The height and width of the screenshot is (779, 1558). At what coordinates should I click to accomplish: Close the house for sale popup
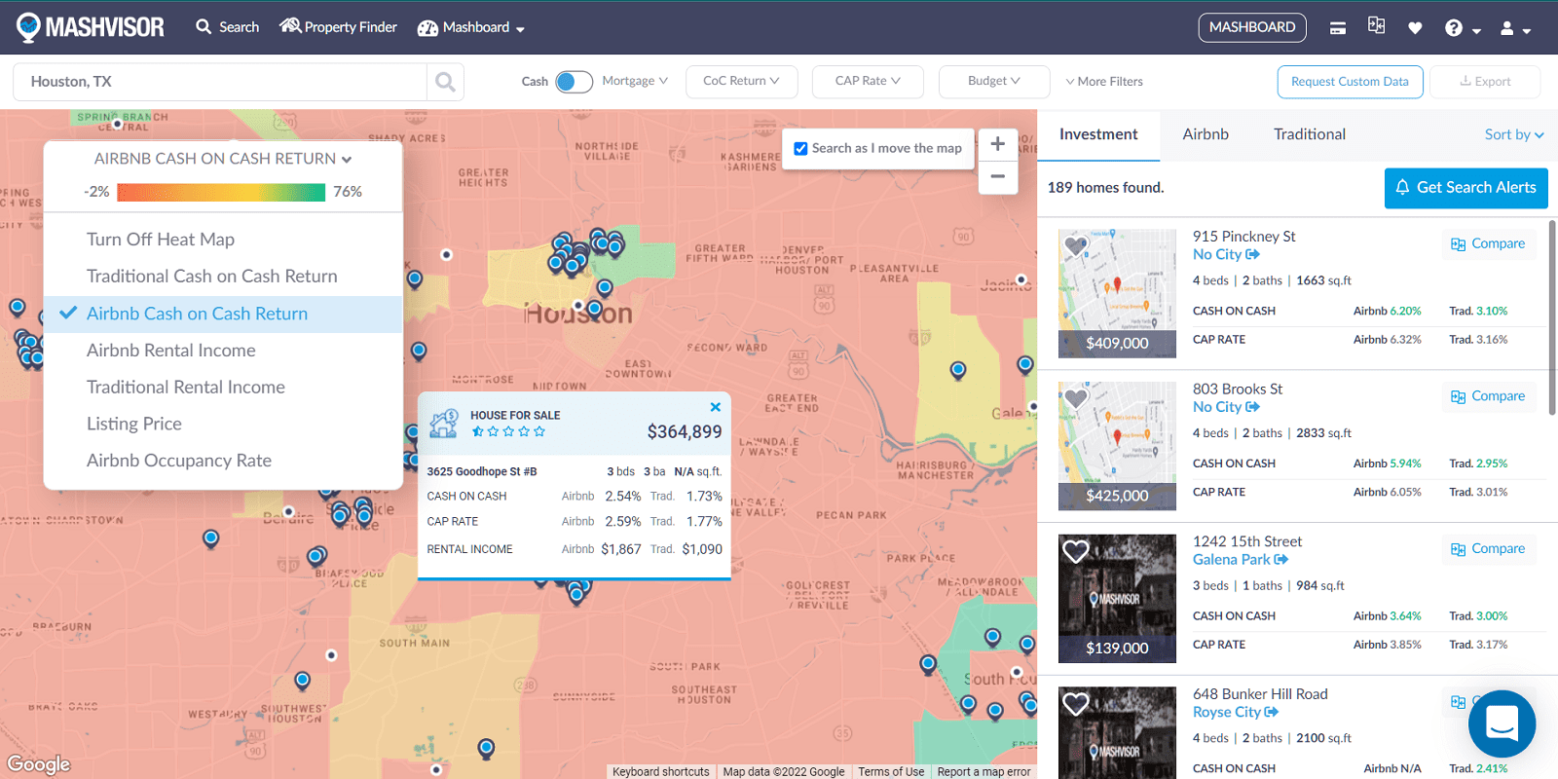coord(716,407)
